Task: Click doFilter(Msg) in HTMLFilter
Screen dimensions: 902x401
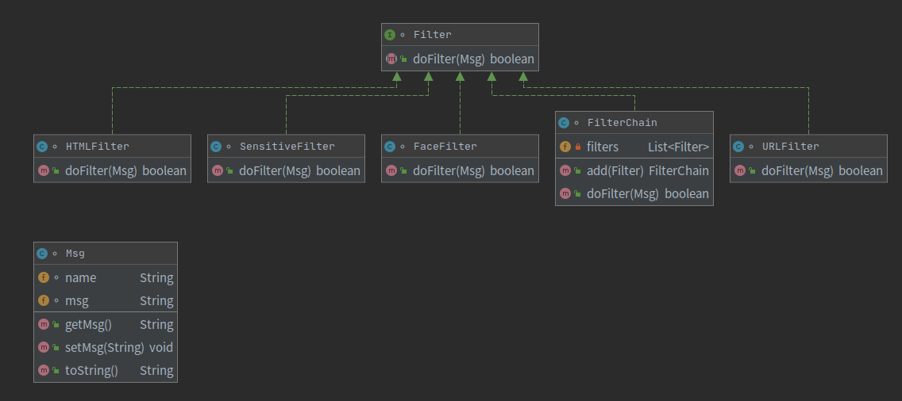Action: click(x=101, y=170)
